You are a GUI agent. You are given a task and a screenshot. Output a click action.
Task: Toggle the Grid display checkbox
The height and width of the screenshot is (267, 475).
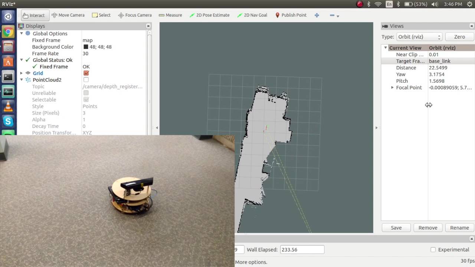coord(86,73)
